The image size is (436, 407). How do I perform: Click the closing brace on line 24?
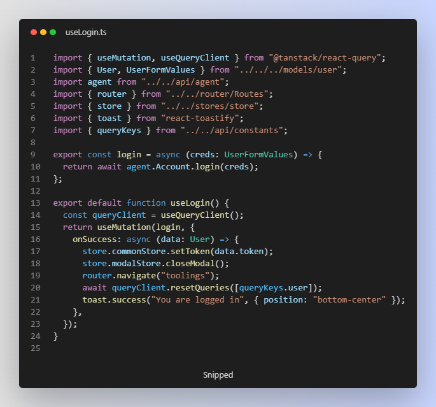click(55, 336)
